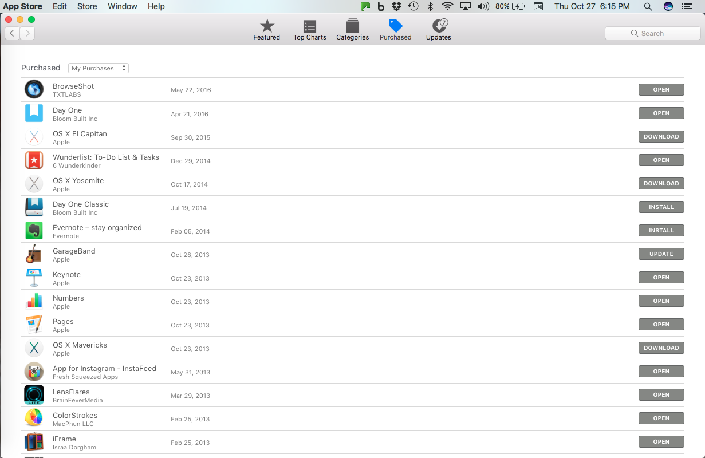
Task: Open the Day One app
Action: (661, 113)
